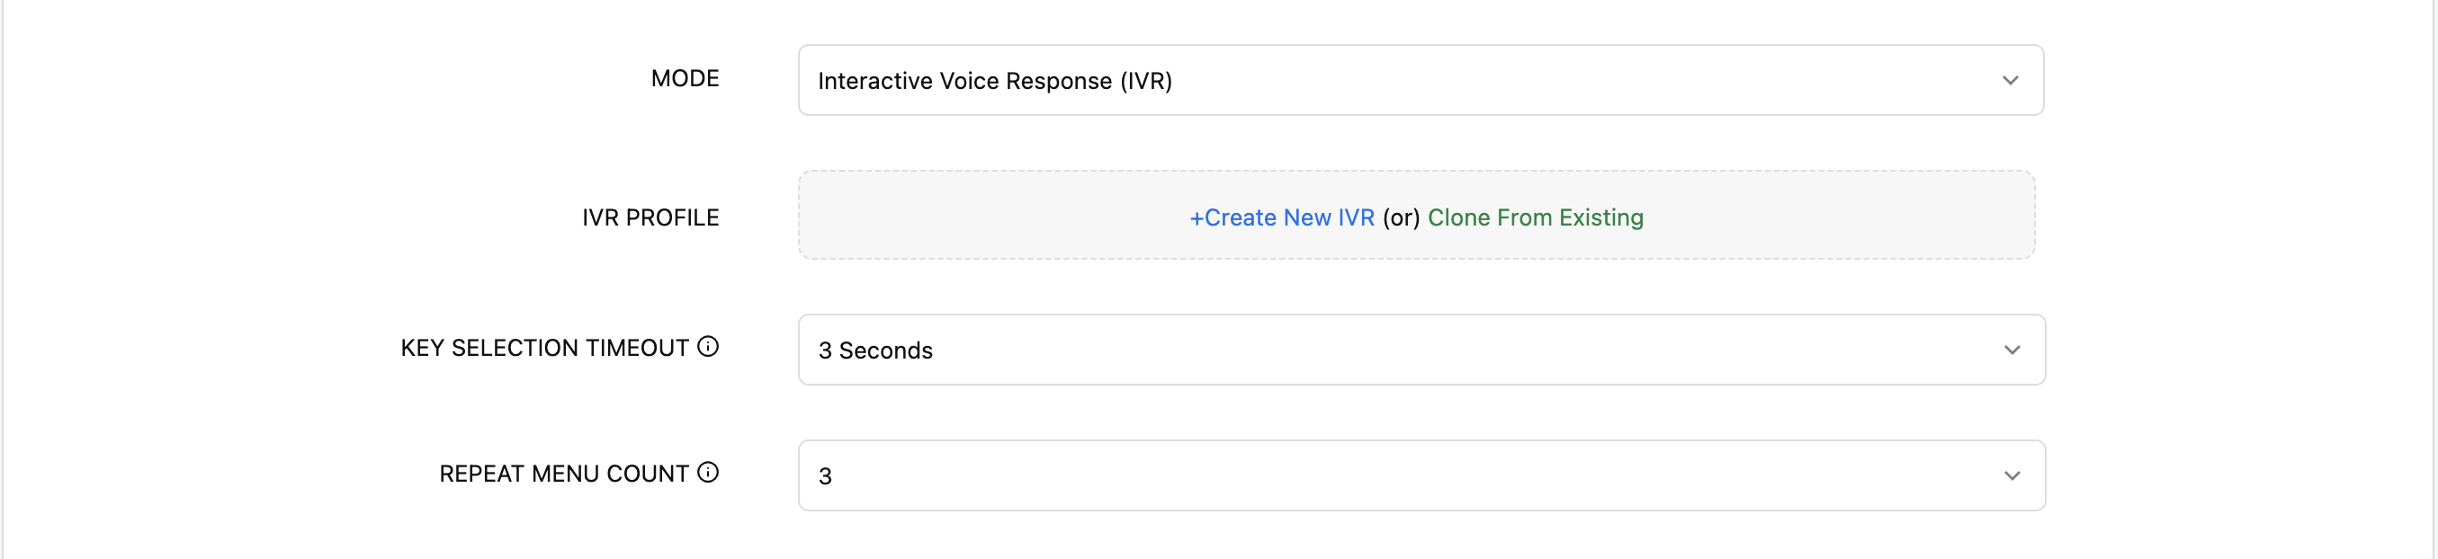The width and height of the screenshot is (2438, 559).
Task: Click the REPEAT MENU COUNT label text
Action: pos(563,474)
